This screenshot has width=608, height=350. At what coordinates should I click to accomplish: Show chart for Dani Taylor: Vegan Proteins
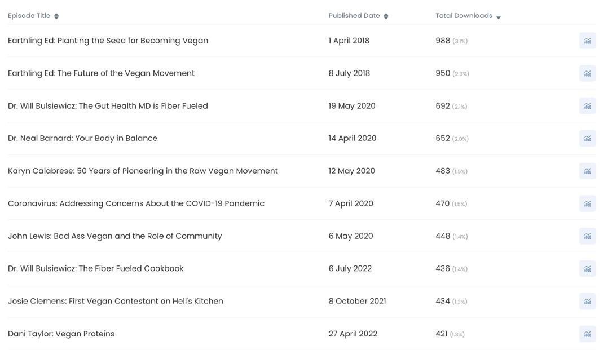pyautogui.click(x=587, y=334)
